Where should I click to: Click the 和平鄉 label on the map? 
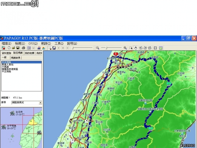107,129
